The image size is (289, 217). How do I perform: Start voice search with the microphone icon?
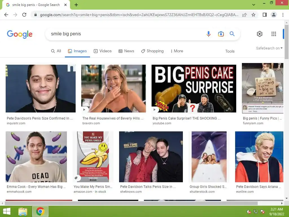209,34
